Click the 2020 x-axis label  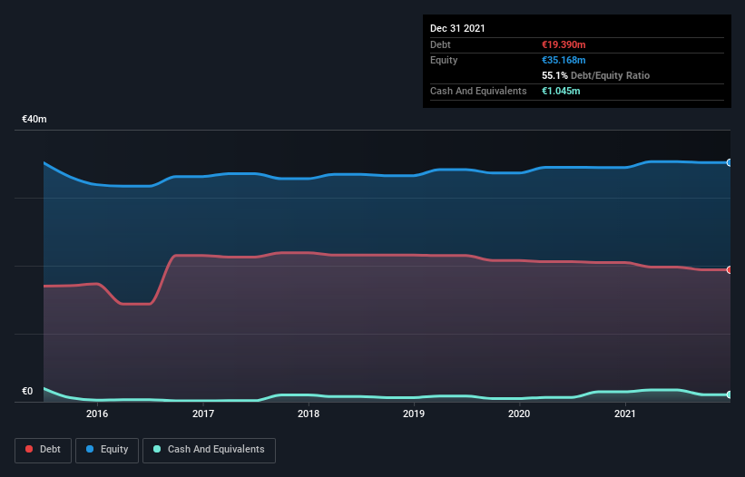coord(519,414)
